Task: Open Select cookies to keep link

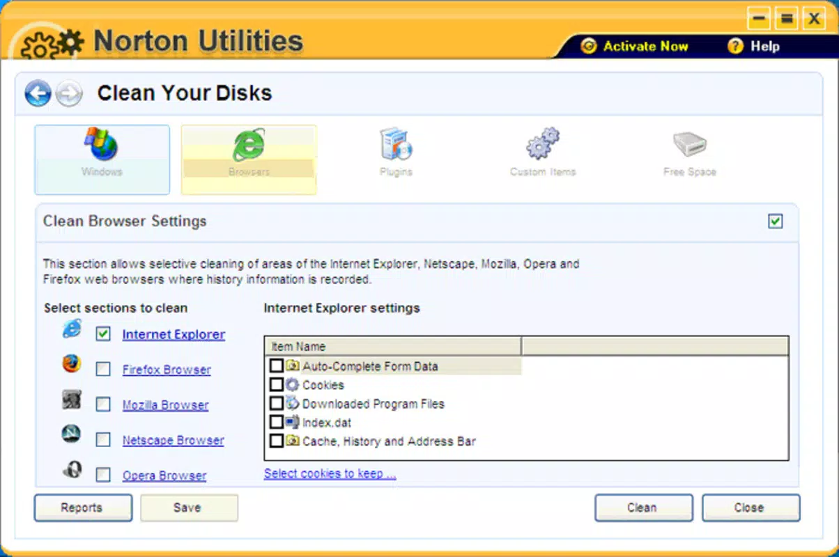Action: (330, 473)
